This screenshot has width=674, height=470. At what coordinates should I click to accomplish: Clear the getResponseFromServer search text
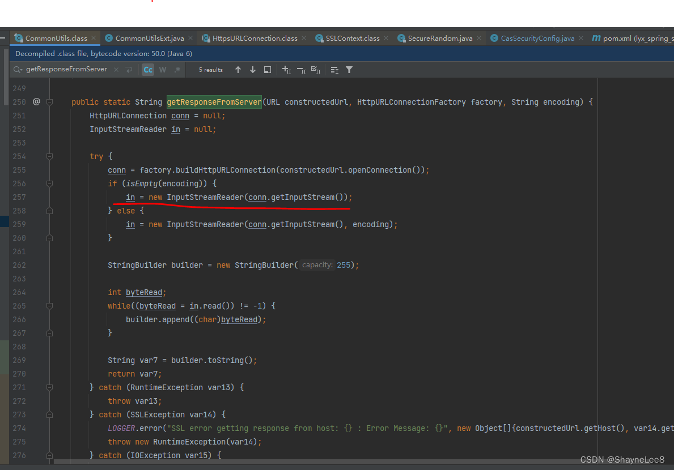116,70
